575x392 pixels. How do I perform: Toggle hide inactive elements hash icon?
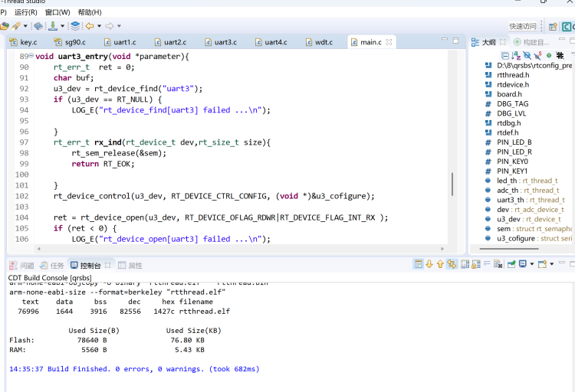point(560,55)
